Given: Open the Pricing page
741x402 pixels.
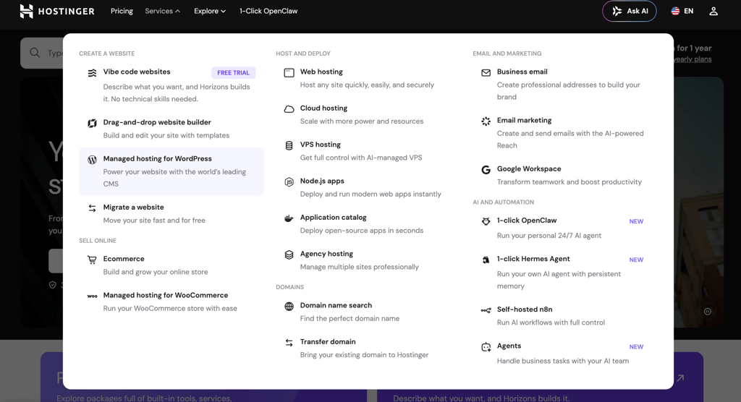Looking at the screenshot, I should pyautogui.click(x=122, y=11).
